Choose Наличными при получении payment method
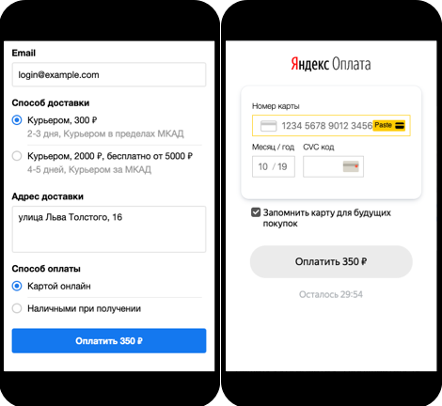 click(17, 308)
